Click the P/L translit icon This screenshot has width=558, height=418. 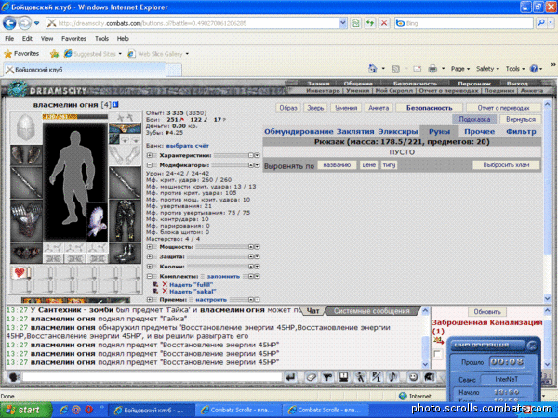[376, 377]
